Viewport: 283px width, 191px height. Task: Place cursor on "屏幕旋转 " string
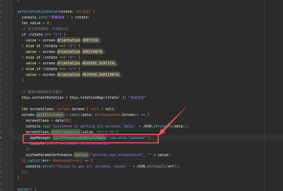59,17
